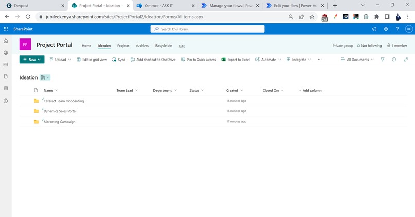Open My files page icon in rail
Viewport: 415px width, 217px height.
[x=6, y=76]
